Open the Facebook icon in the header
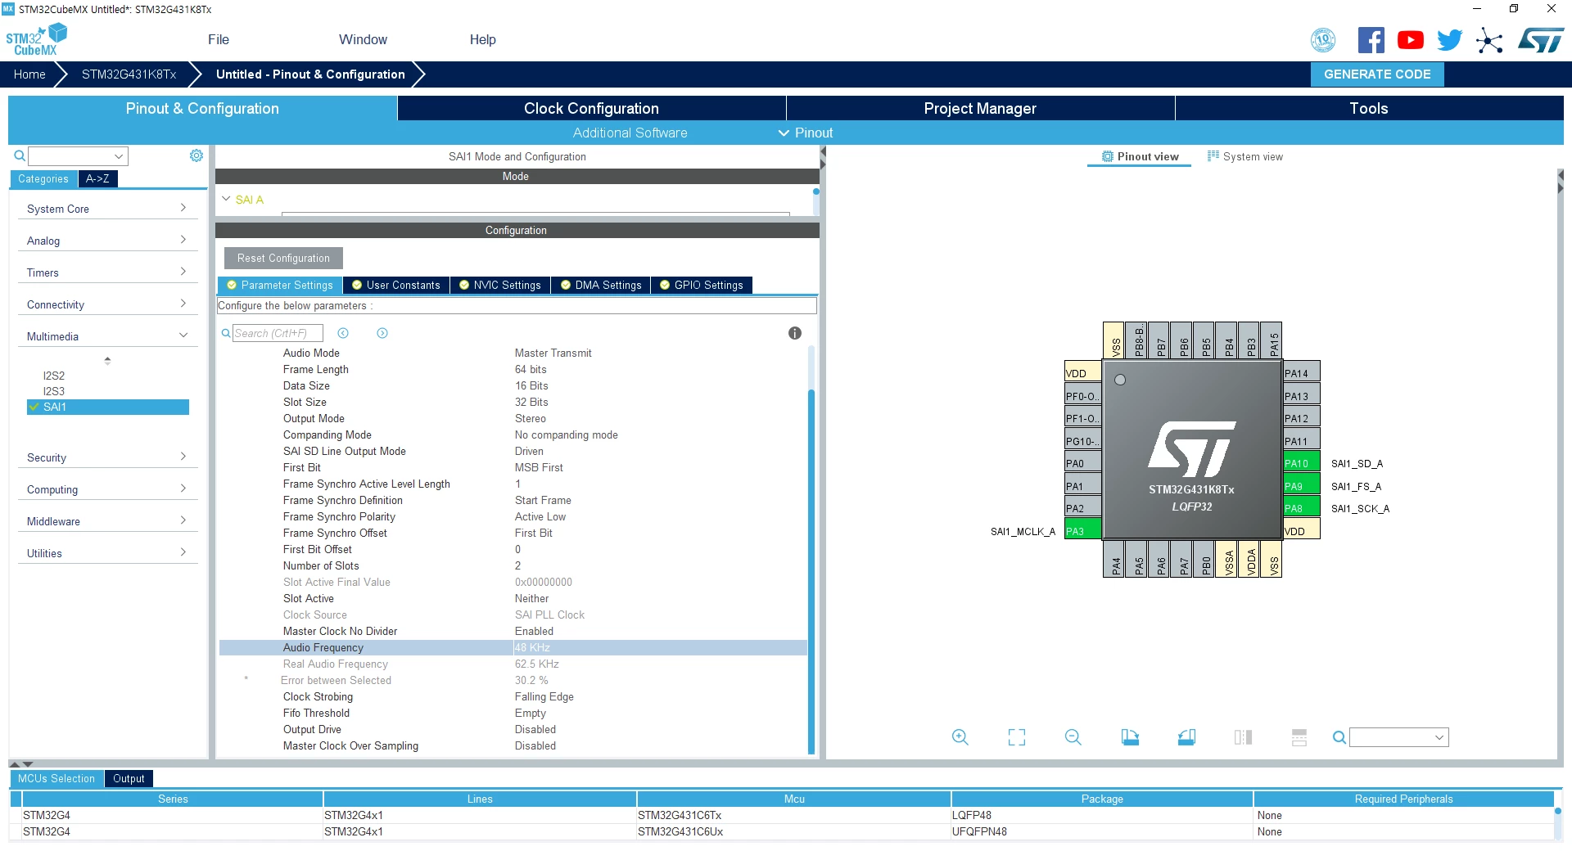 [x=1371, y=40]
